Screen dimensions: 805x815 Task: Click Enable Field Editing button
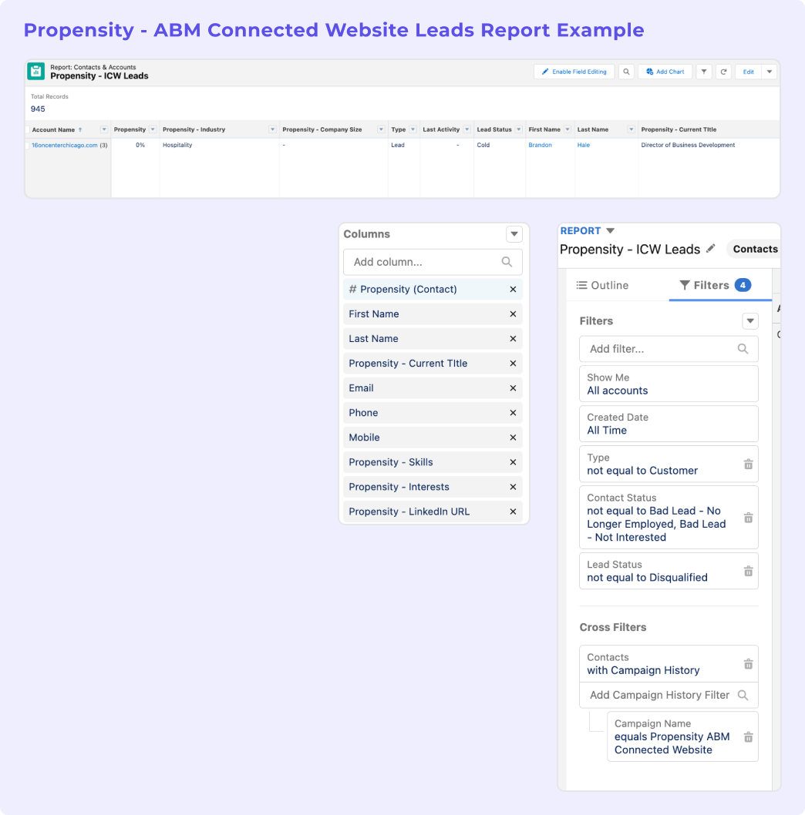click(574, 72)
